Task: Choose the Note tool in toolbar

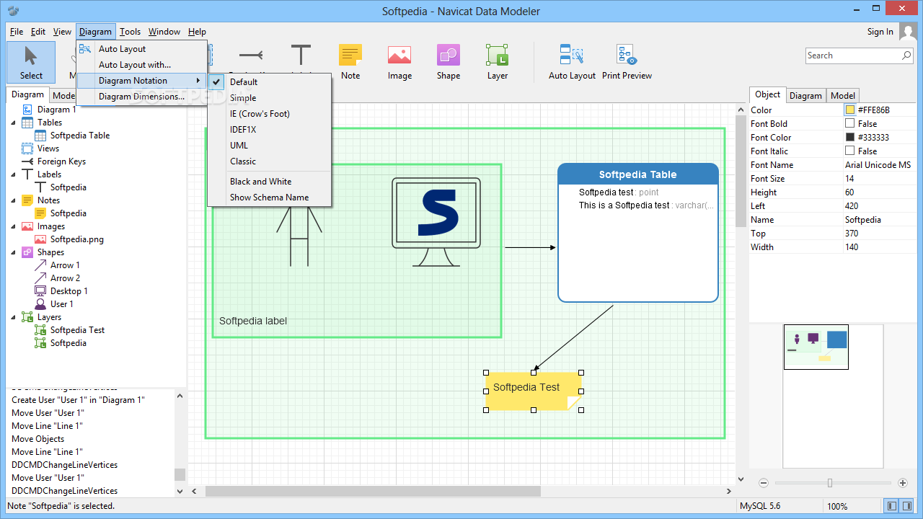Action: click(x=350, y=62)
